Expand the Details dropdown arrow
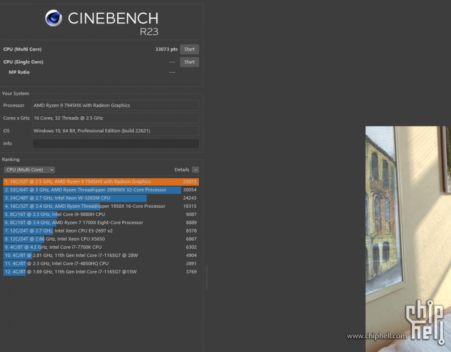The height and width of the screenshot is (352, 451). point(195,170)
